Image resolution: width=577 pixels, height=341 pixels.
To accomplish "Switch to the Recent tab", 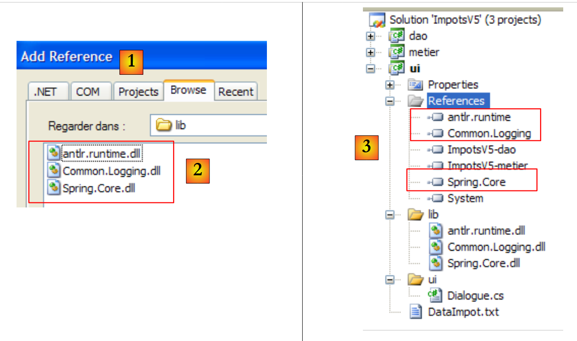I will [236, 92].
